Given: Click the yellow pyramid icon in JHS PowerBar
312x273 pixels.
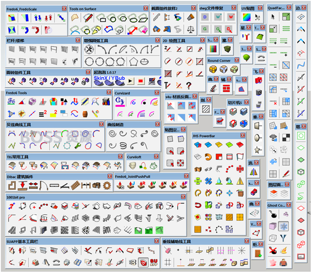Looking at the screenshot, I should pyautogui.click(x=240, y=181).
